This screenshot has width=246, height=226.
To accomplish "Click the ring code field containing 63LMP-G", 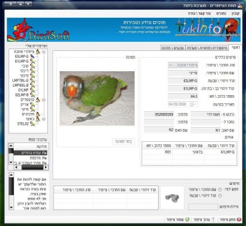I will coord(183,81).
